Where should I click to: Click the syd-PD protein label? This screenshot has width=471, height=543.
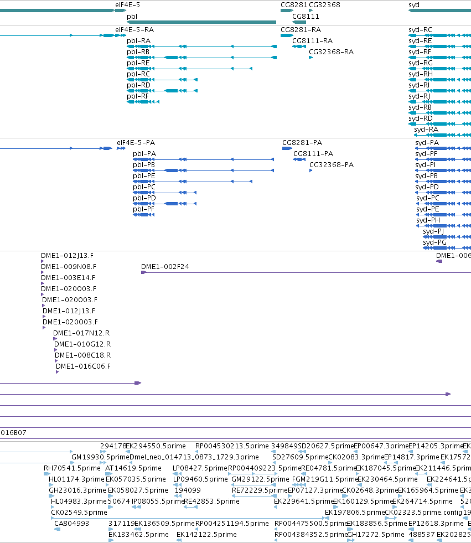pos(427,187)
